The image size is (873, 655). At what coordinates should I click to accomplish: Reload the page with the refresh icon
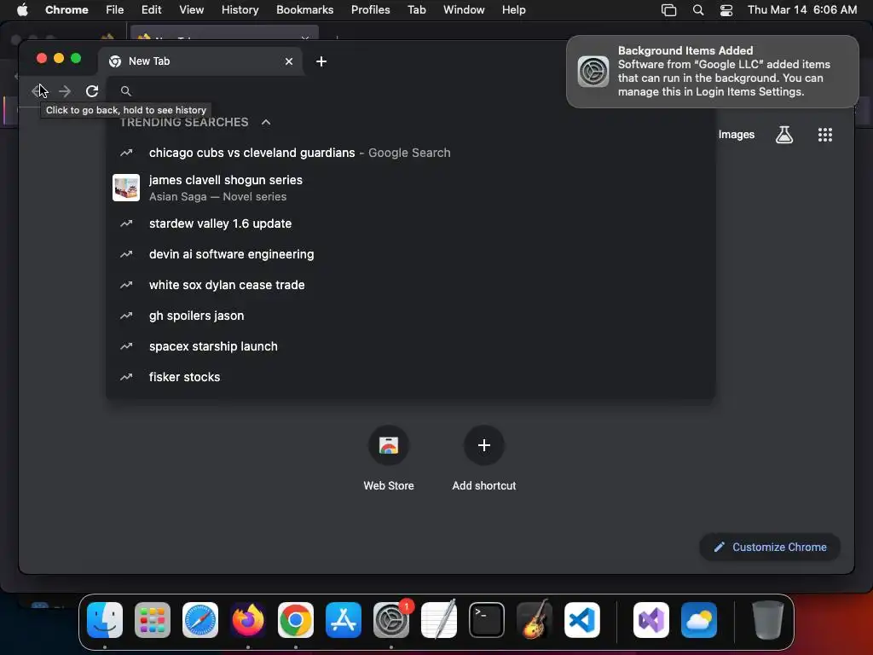point(92,90)
